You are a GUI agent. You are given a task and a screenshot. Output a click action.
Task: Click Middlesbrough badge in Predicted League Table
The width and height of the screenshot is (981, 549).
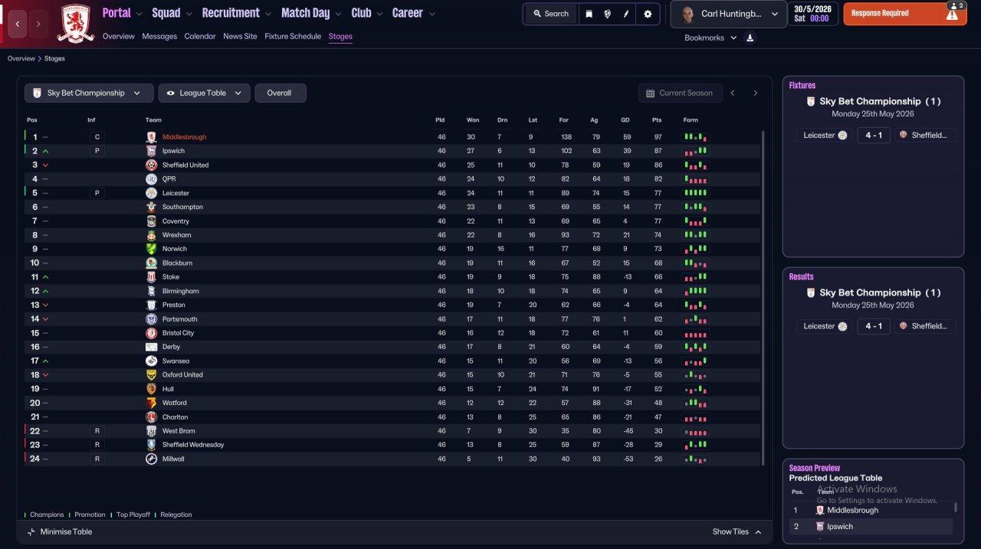click(820, 510)
